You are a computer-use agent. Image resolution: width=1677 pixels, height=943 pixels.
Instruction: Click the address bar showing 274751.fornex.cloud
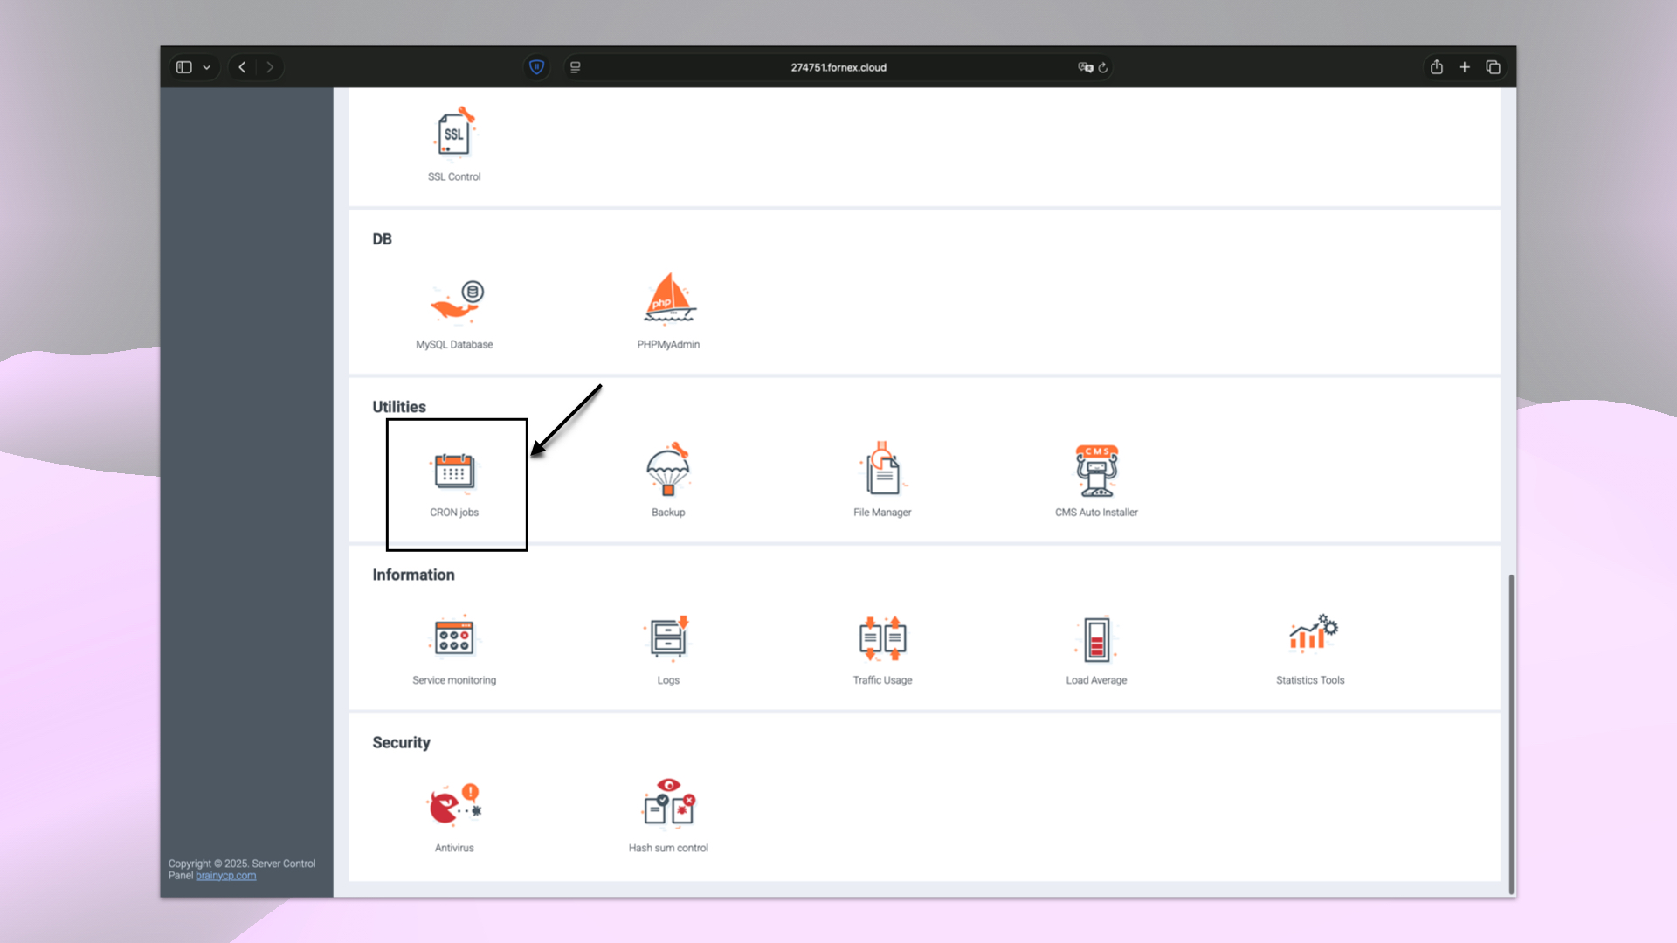[838, 67]
